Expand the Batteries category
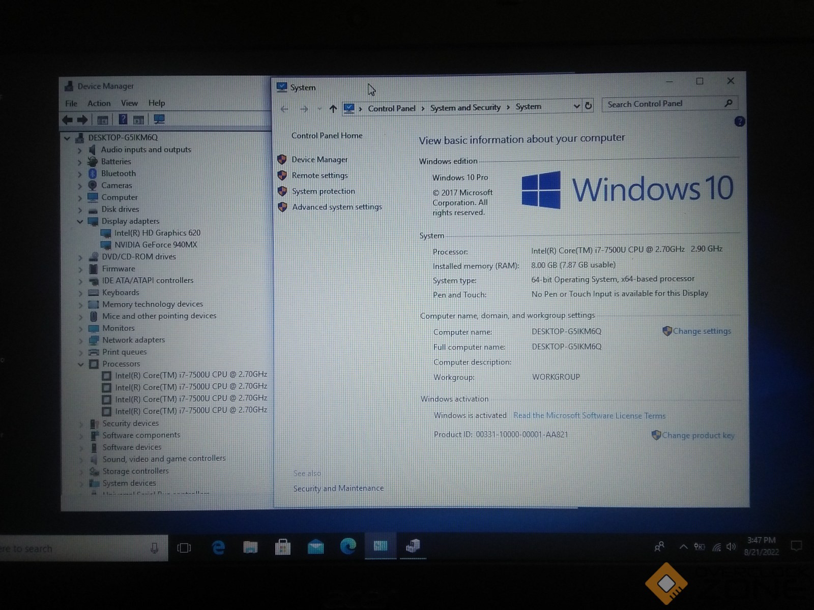Viewport: 814px width, 610px height. click(x=80, y=162)
